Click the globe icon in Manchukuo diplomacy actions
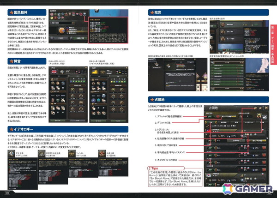This screenshot has height=198, width=277. click(103, 96)
